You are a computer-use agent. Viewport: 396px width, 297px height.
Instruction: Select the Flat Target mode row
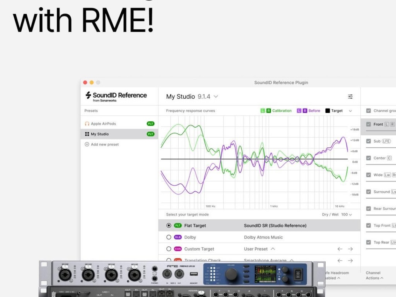tap(259, 225)
